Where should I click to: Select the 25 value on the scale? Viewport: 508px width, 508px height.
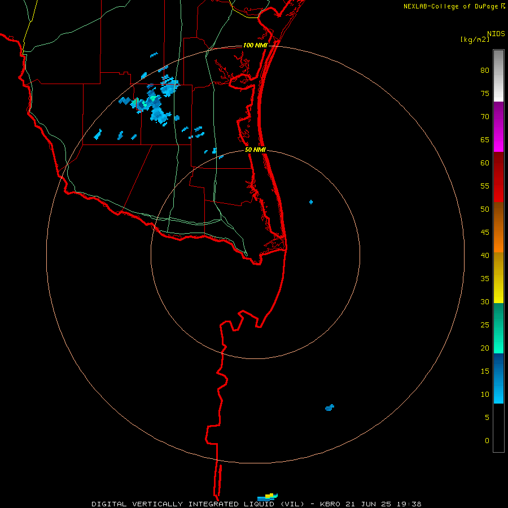[485, 325]
